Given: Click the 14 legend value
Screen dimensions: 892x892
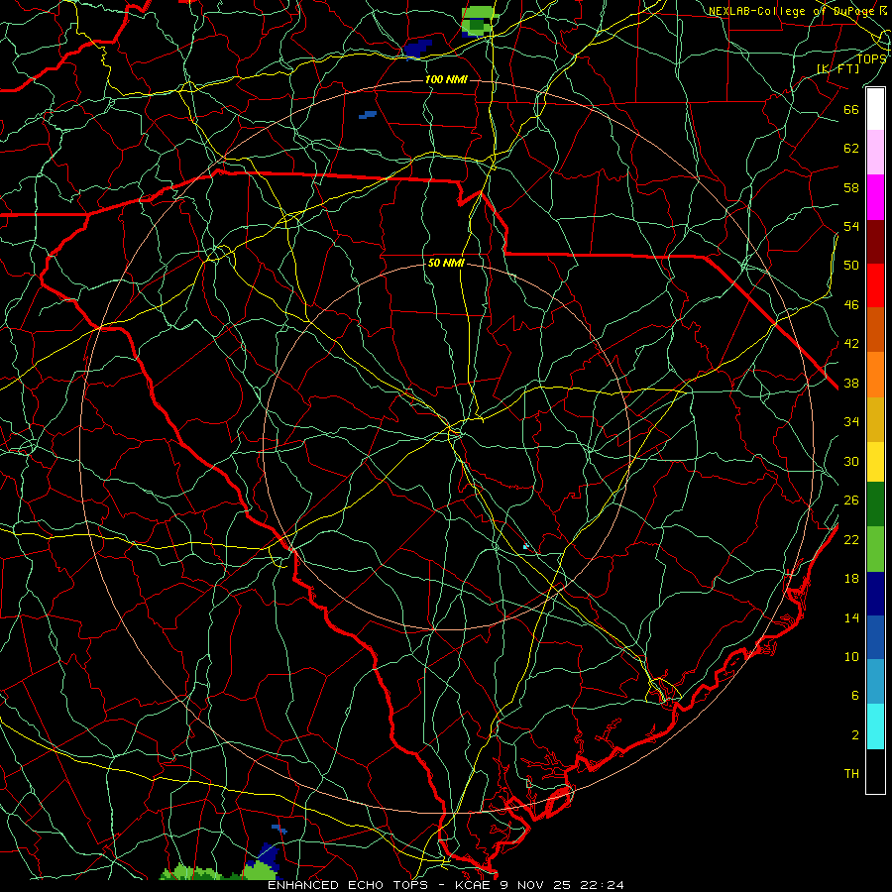Looking at the screenshot, I should [851, 617].
